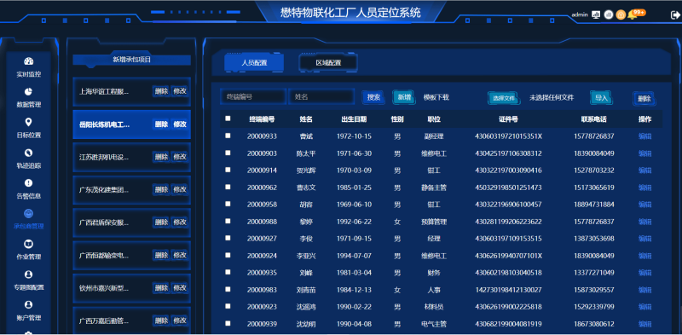This screenshot has height=335, width=682.
Task: Click 编辑 link for 陈太平 row
Action: tap(644, 153)
